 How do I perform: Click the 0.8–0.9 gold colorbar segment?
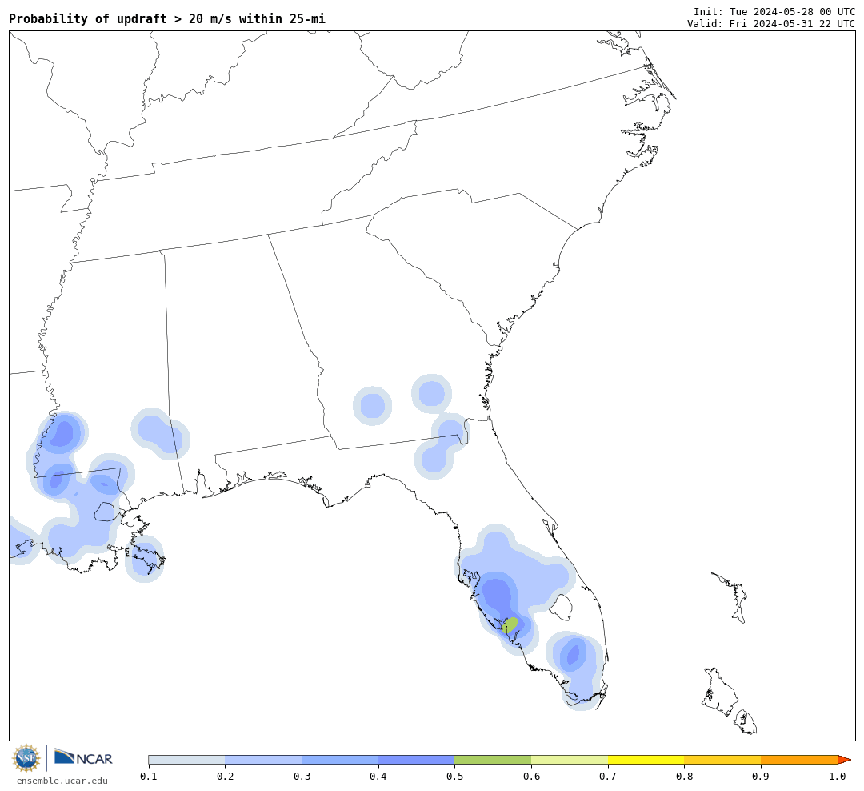pyautogui.click(x=723, y=760)
